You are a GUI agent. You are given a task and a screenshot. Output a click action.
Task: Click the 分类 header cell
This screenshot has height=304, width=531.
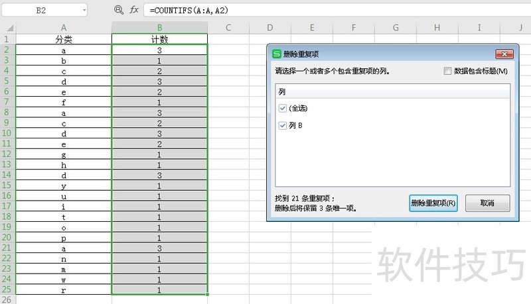(64, 40)
